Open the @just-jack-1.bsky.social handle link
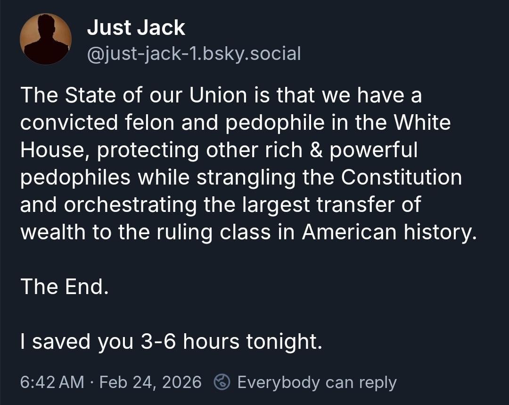This screenshot has height=405, width=509. (194, 54)
